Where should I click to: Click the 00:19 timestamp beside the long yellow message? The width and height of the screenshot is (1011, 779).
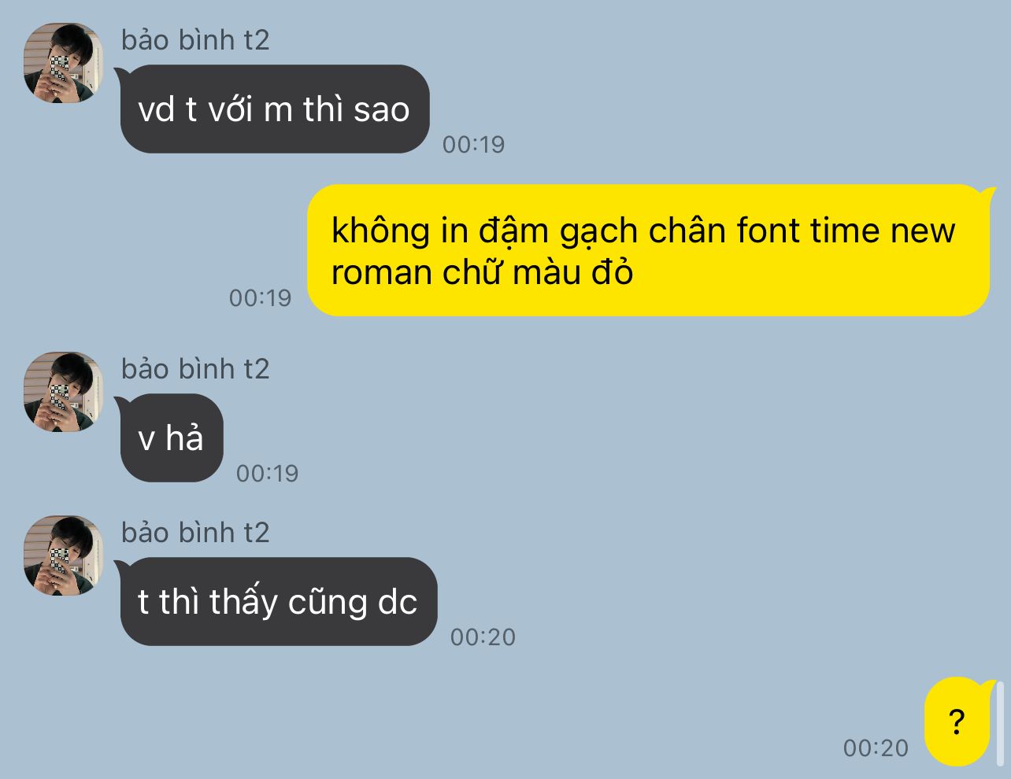tap(260, 298)
